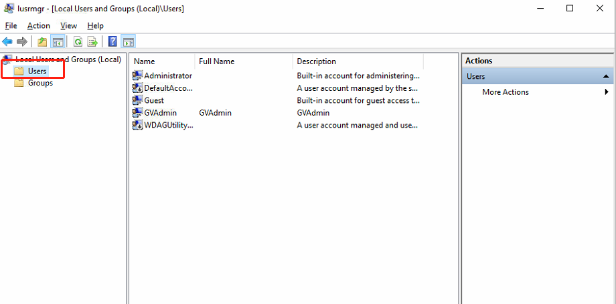This screenshot has width=616, height=304.
Task: Open the Help menu
Action: click(96, 26)
